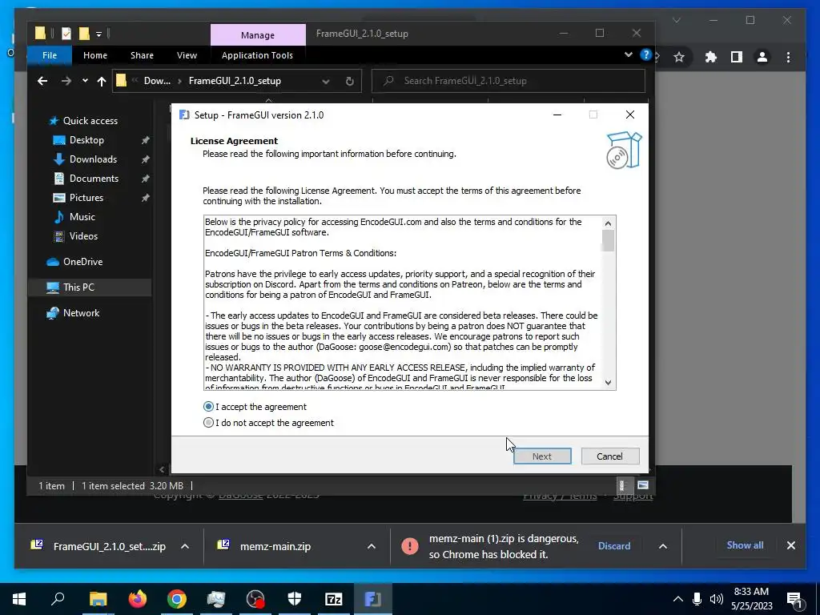
Task: Open the Share ribbon tab
Action: point(142,55)
